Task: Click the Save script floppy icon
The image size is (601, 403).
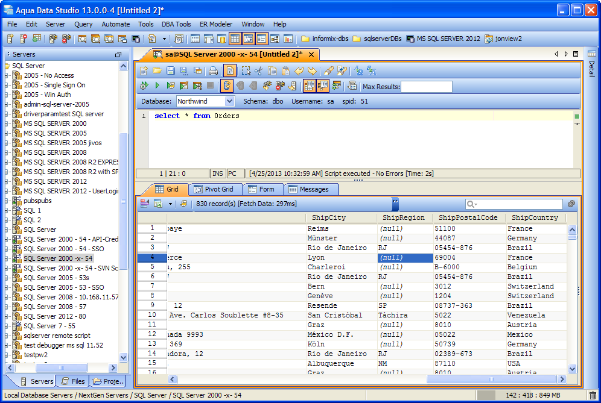Action: 170,70
